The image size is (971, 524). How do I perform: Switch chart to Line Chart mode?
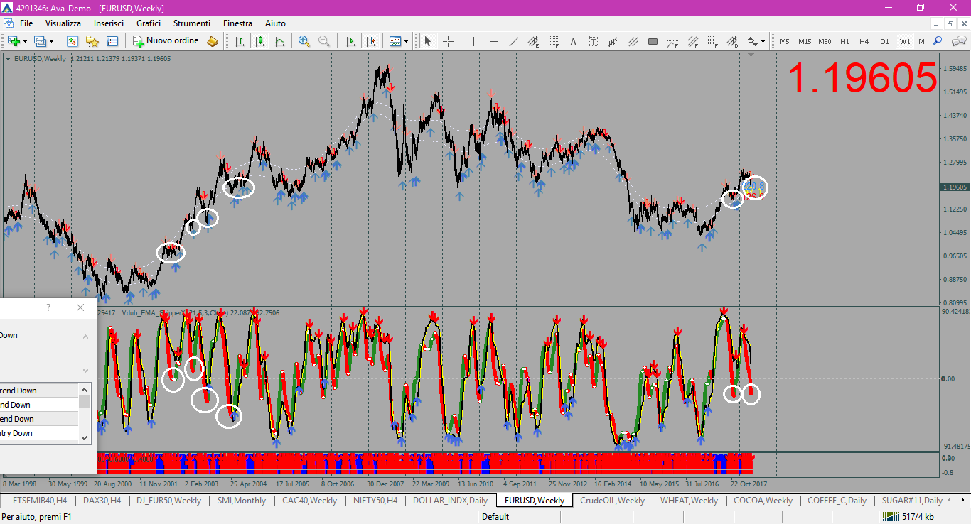(x=279, y=41)
